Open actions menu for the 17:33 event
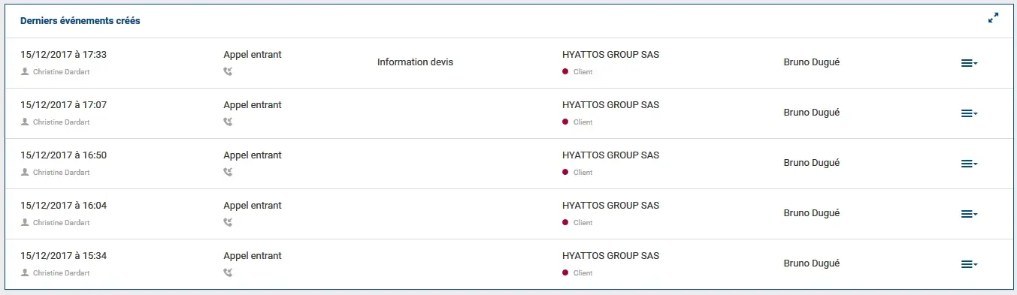This screenshot has width=1017, height=295. [x=969, y=64]
